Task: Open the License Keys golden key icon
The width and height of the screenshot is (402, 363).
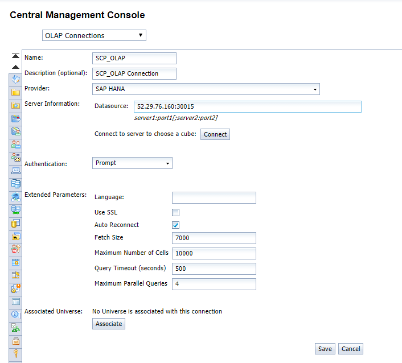Action: point(15,354)
